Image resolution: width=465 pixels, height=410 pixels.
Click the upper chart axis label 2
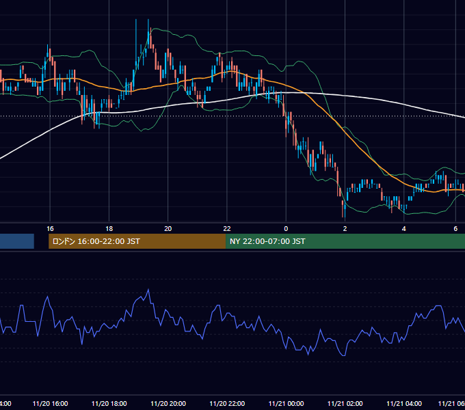345,228
